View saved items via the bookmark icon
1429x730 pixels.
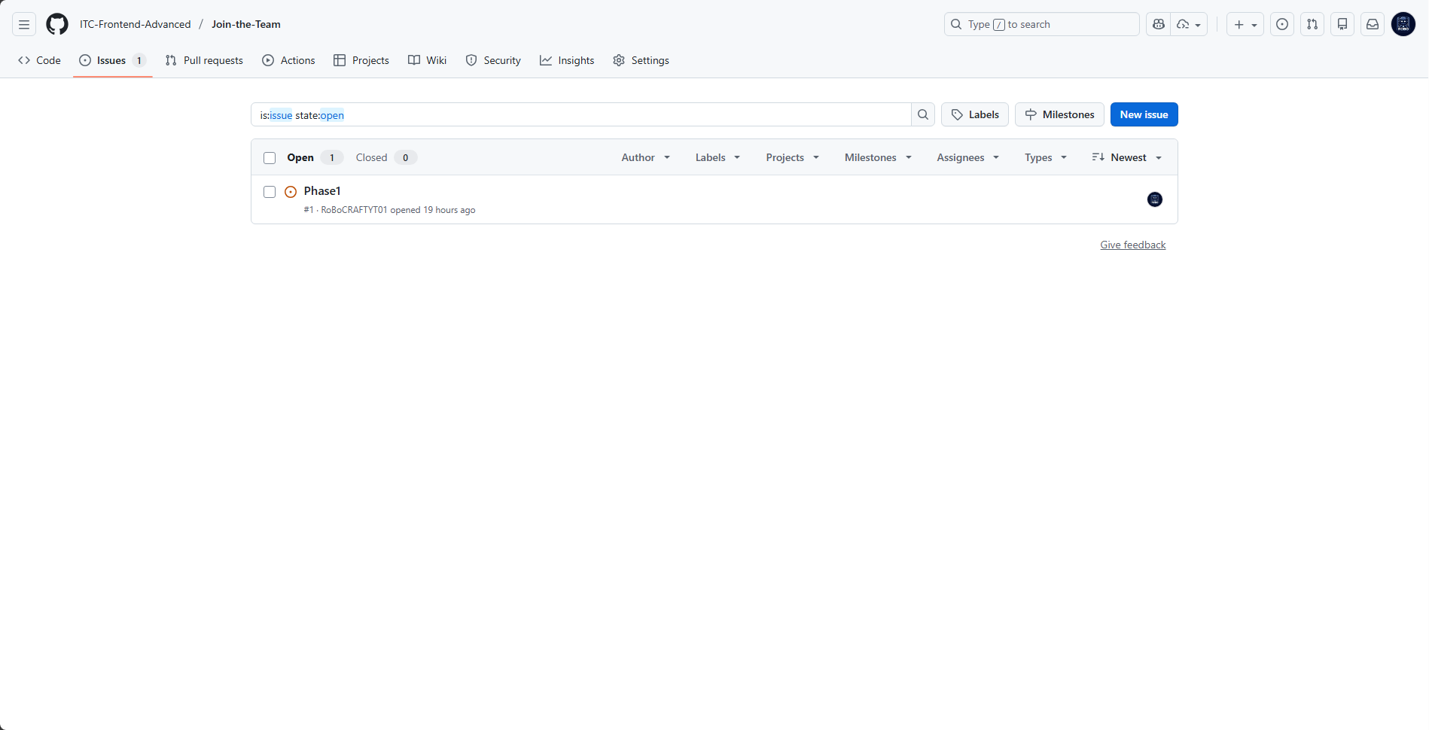coord(1342,23)
